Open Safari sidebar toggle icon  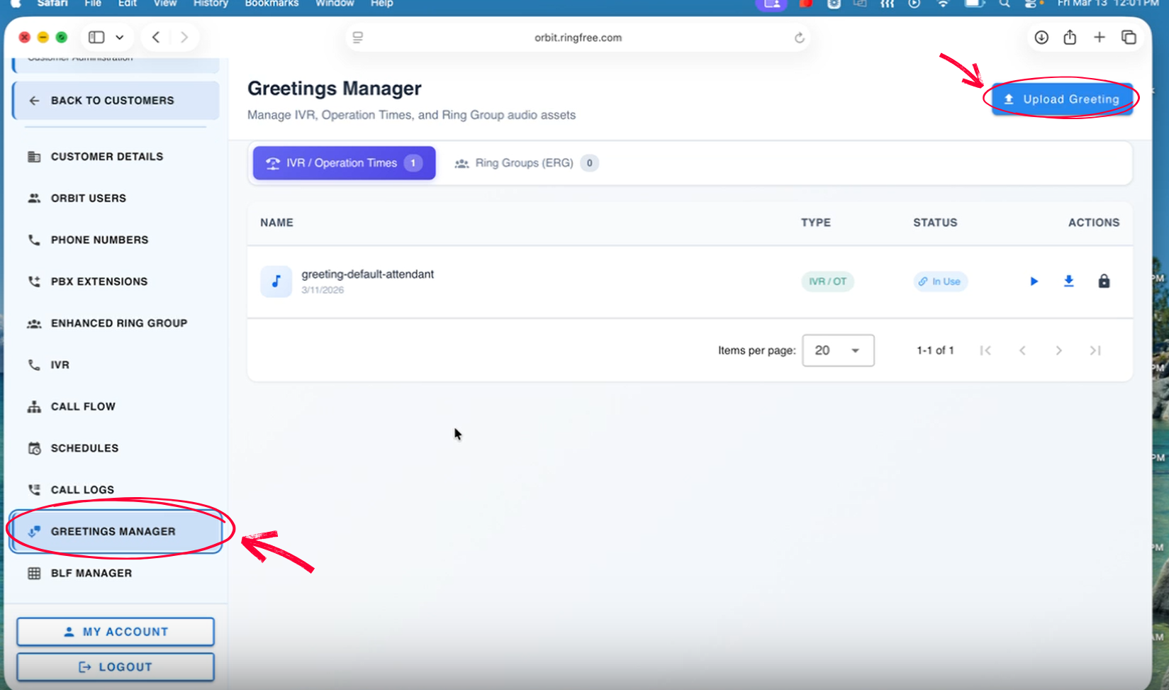click(x=97, y=38)
